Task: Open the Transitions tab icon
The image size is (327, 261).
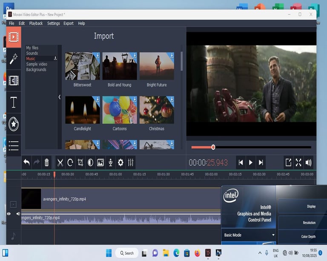Action: [14, 80]
